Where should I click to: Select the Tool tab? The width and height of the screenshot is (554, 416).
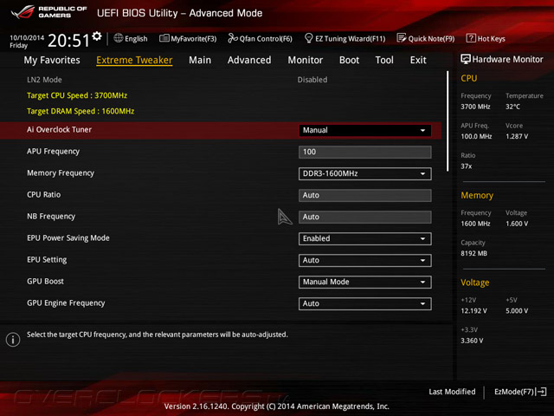tap(384, 60)
